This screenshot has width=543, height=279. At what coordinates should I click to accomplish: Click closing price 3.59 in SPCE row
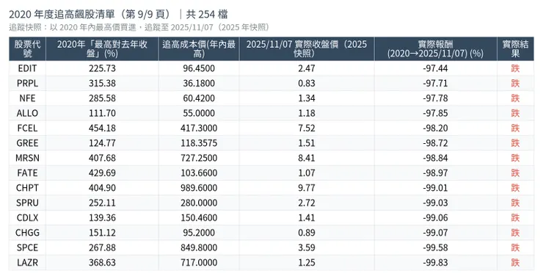[307, 247]
